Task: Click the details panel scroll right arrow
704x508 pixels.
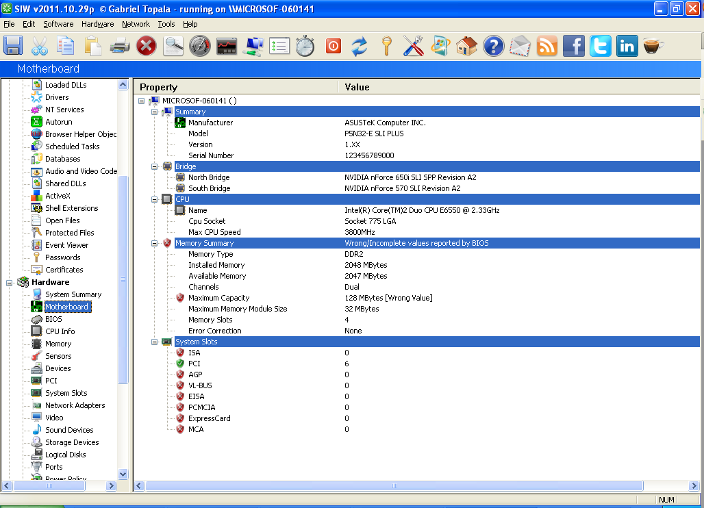Action: pyautogui.click(x=694, y=485)
